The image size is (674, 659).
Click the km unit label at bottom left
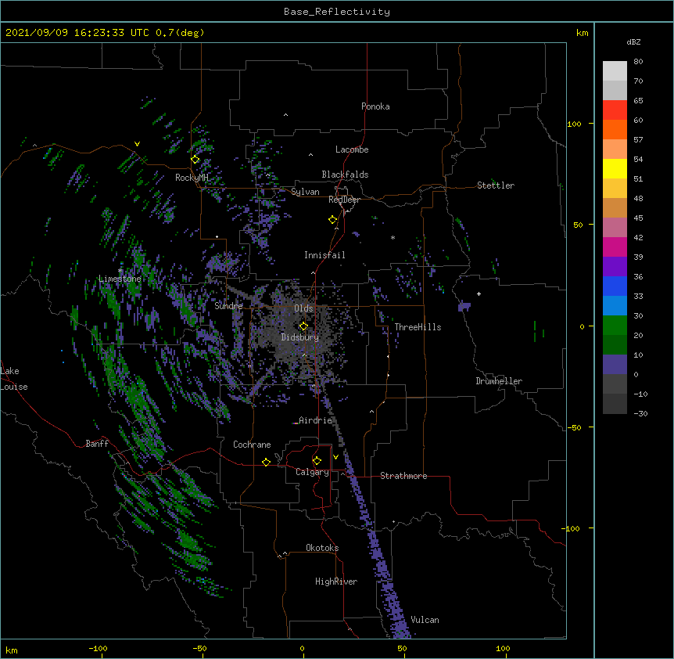[12, 650]
